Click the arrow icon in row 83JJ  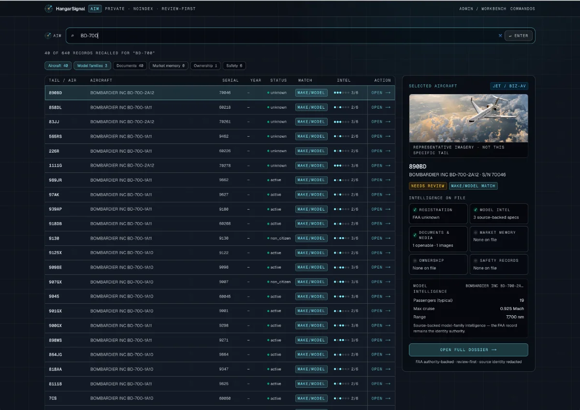click(x=388, y=122)
